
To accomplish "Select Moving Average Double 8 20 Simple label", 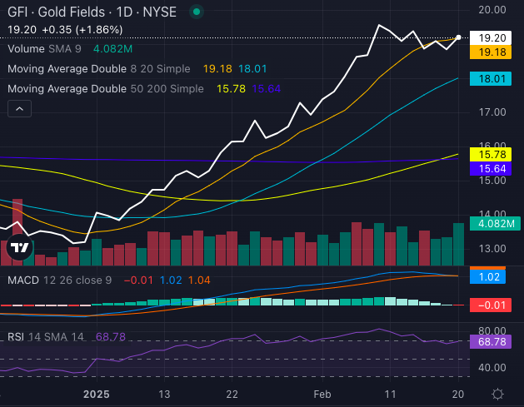I will 99,69.
